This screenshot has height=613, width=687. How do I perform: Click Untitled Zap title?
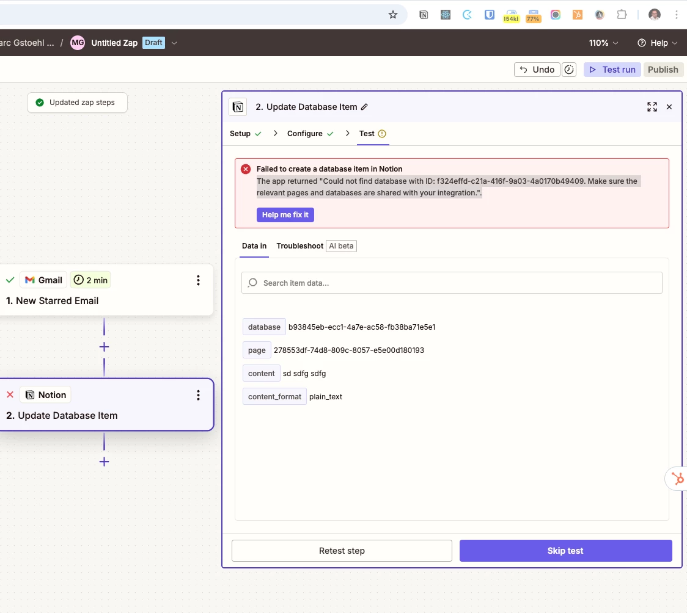pyautogui.click(x=114, y=43)
